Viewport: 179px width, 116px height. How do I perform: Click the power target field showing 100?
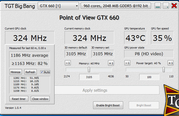tap(149, 77)
